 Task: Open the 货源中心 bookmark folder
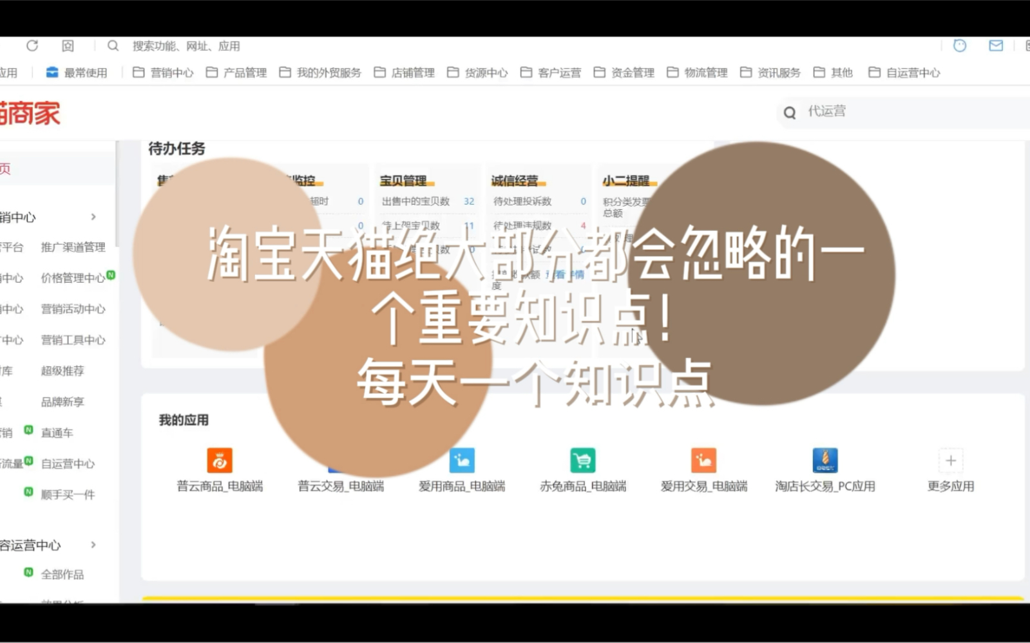(477, 73)
